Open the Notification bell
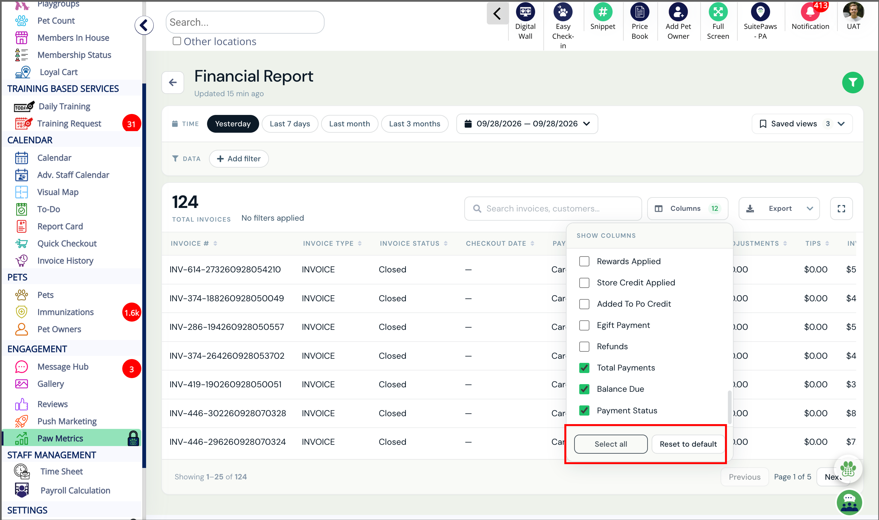This screenshot has height=520, width=879. [x=810, y=12]
